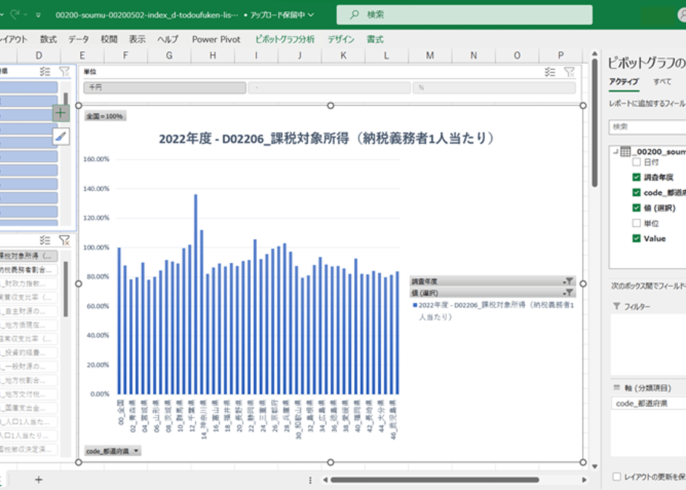Select the _財政力指数 slicer item

[28, 284]
